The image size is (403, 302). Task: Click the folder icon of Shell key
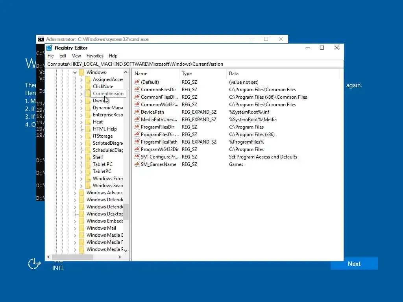(88, 157)
